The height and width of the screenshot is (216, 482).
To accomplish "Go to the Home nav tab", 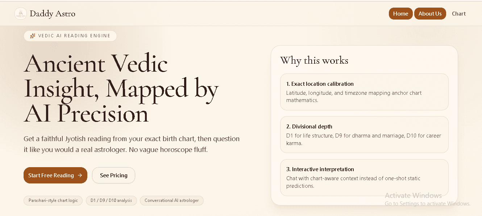I will (400, 14).
